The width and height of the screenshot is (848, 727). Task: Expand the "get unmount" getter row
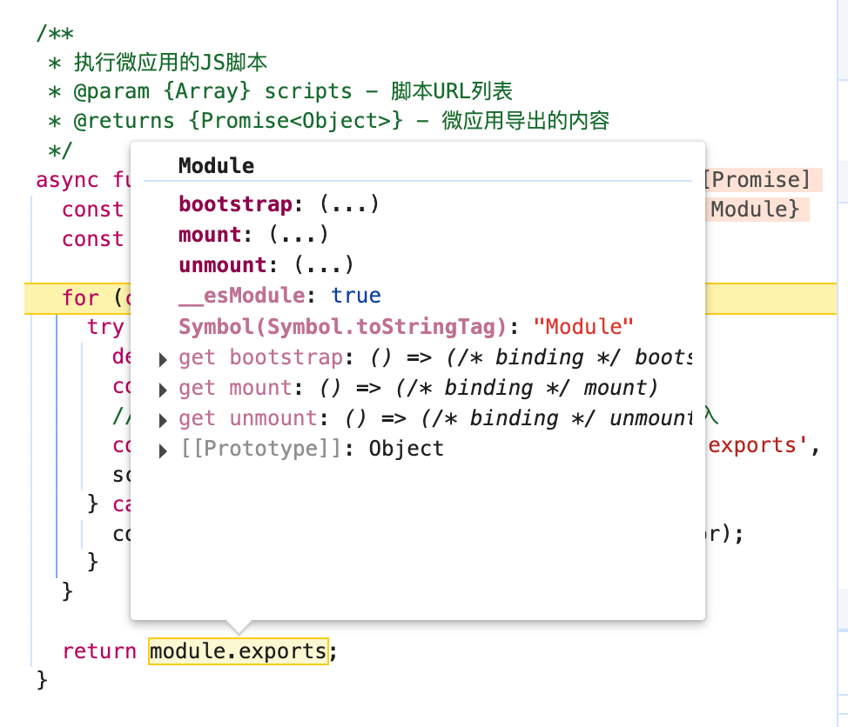click(163, 420)
